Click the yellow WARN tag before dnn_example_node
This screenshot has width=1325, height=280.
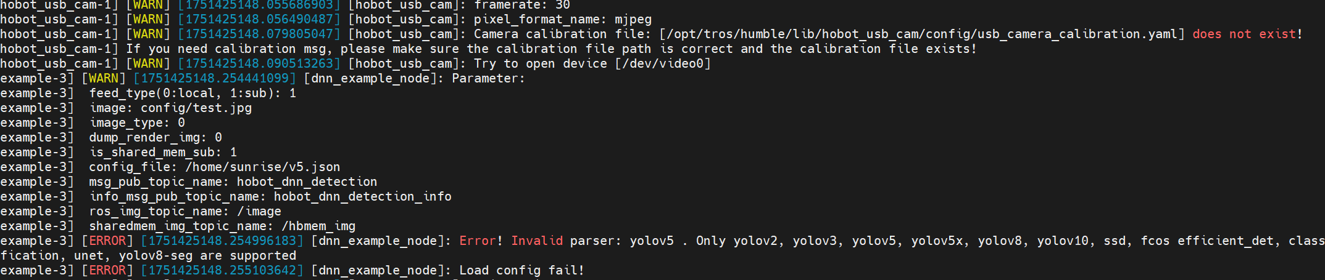tap(104, 79)
